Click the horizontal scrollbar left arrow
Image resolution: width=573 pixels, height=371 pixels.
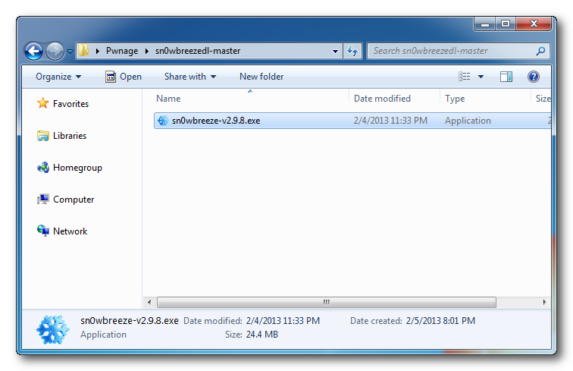[x=149, y=302]
